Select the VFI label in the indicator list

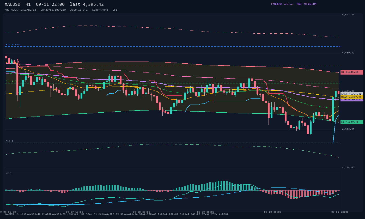pos(115,10)
